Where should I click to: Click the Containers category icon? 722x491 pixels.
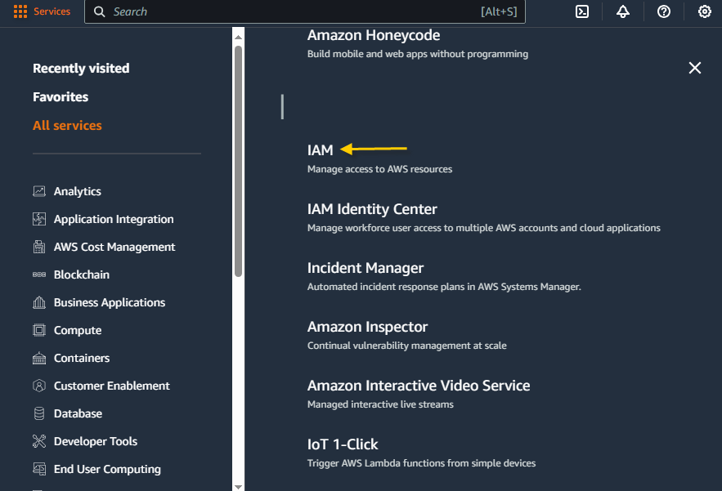pyautogui.click(x=39, y=358)
